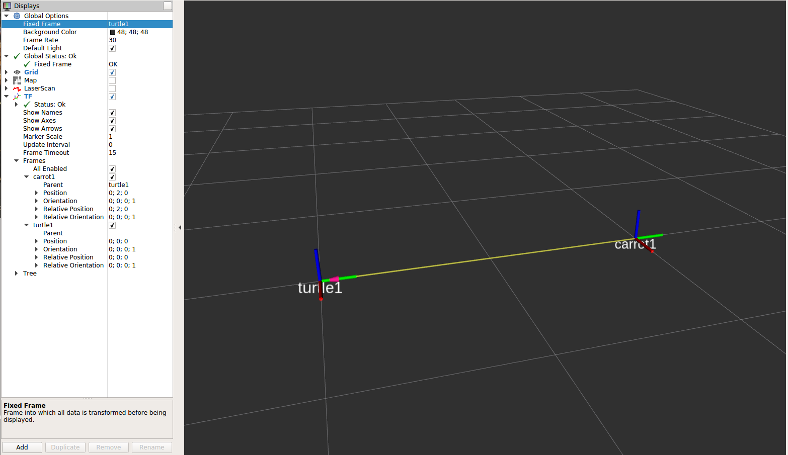
Task: Click the Duplicate button
Action: (65, 447)
